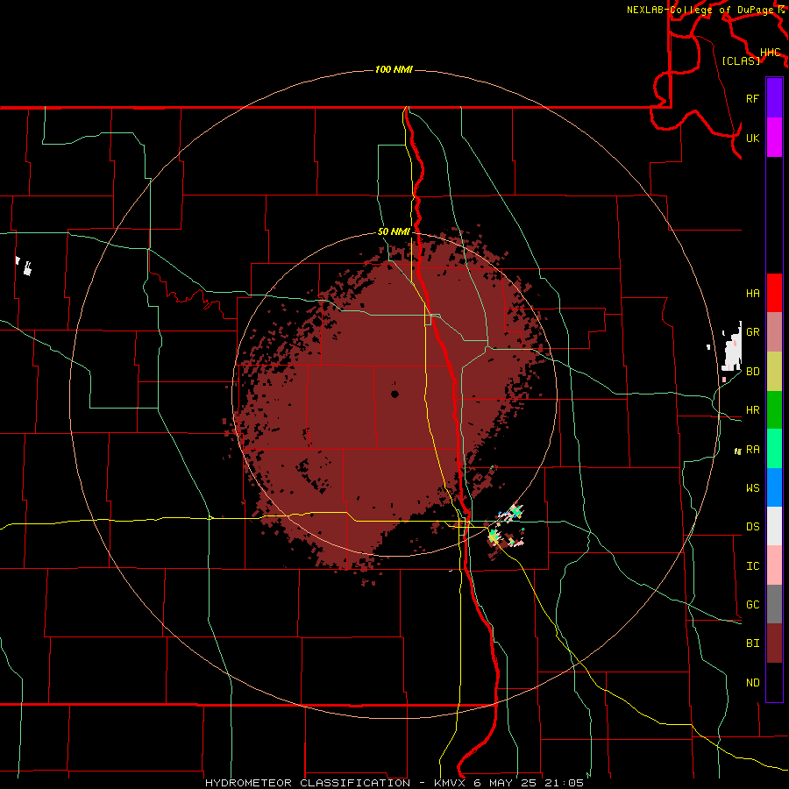Click the HR legend label
The image size is (789, 789).
[752, 410]
